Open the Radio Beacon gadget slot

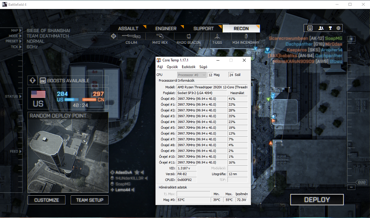pos(189,39)
